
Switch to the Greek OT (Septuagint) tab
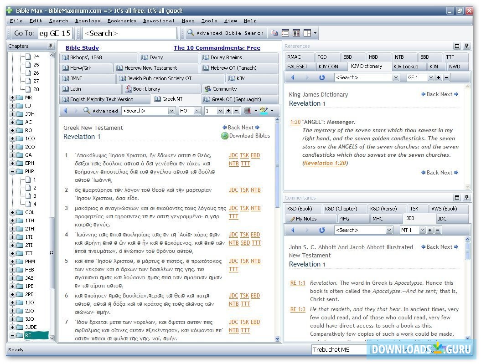click(x=240, y=99)
